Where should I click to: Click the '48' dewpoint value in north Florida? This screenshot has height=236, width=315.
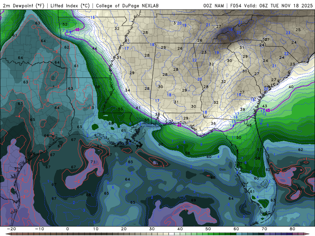point(249,125)
